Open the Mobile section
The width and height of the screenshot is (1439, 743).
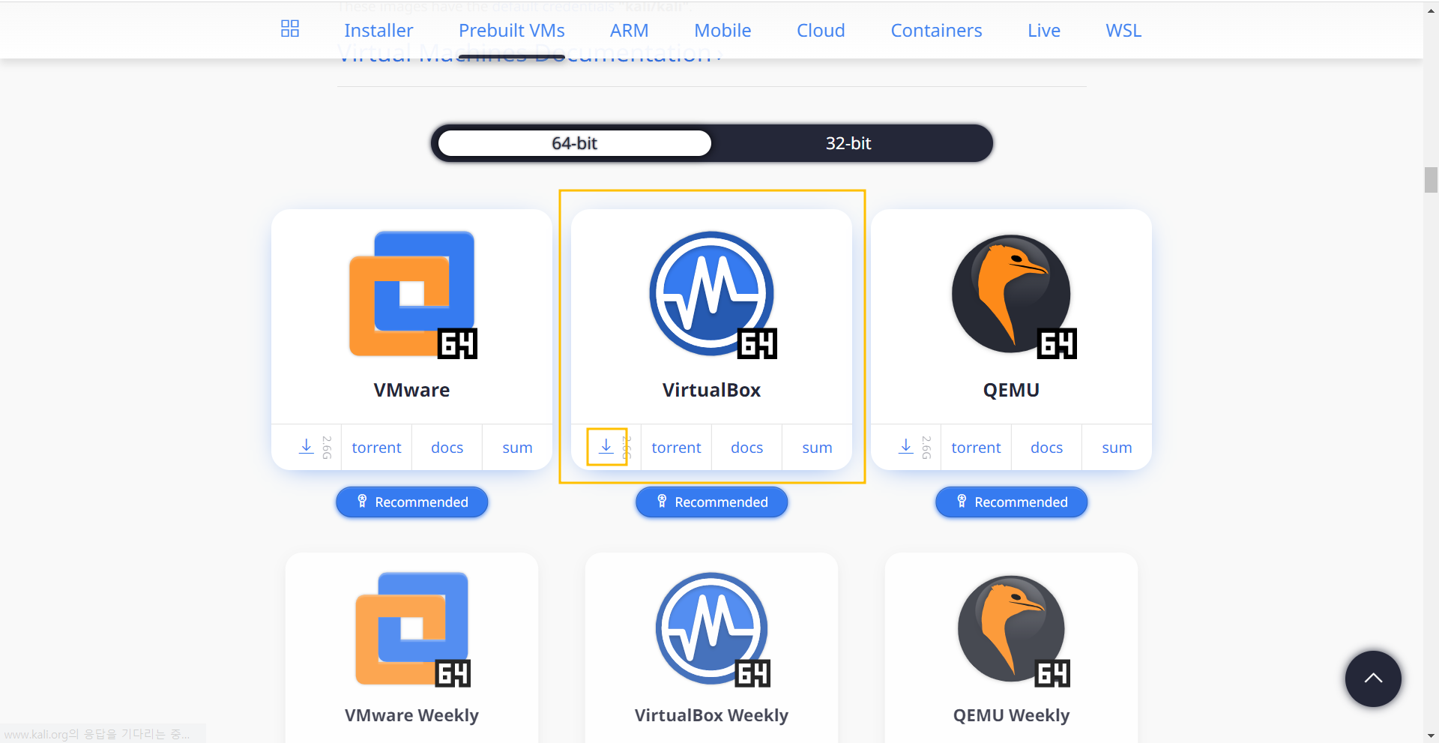pyautogui.click(x=722, y=31)
